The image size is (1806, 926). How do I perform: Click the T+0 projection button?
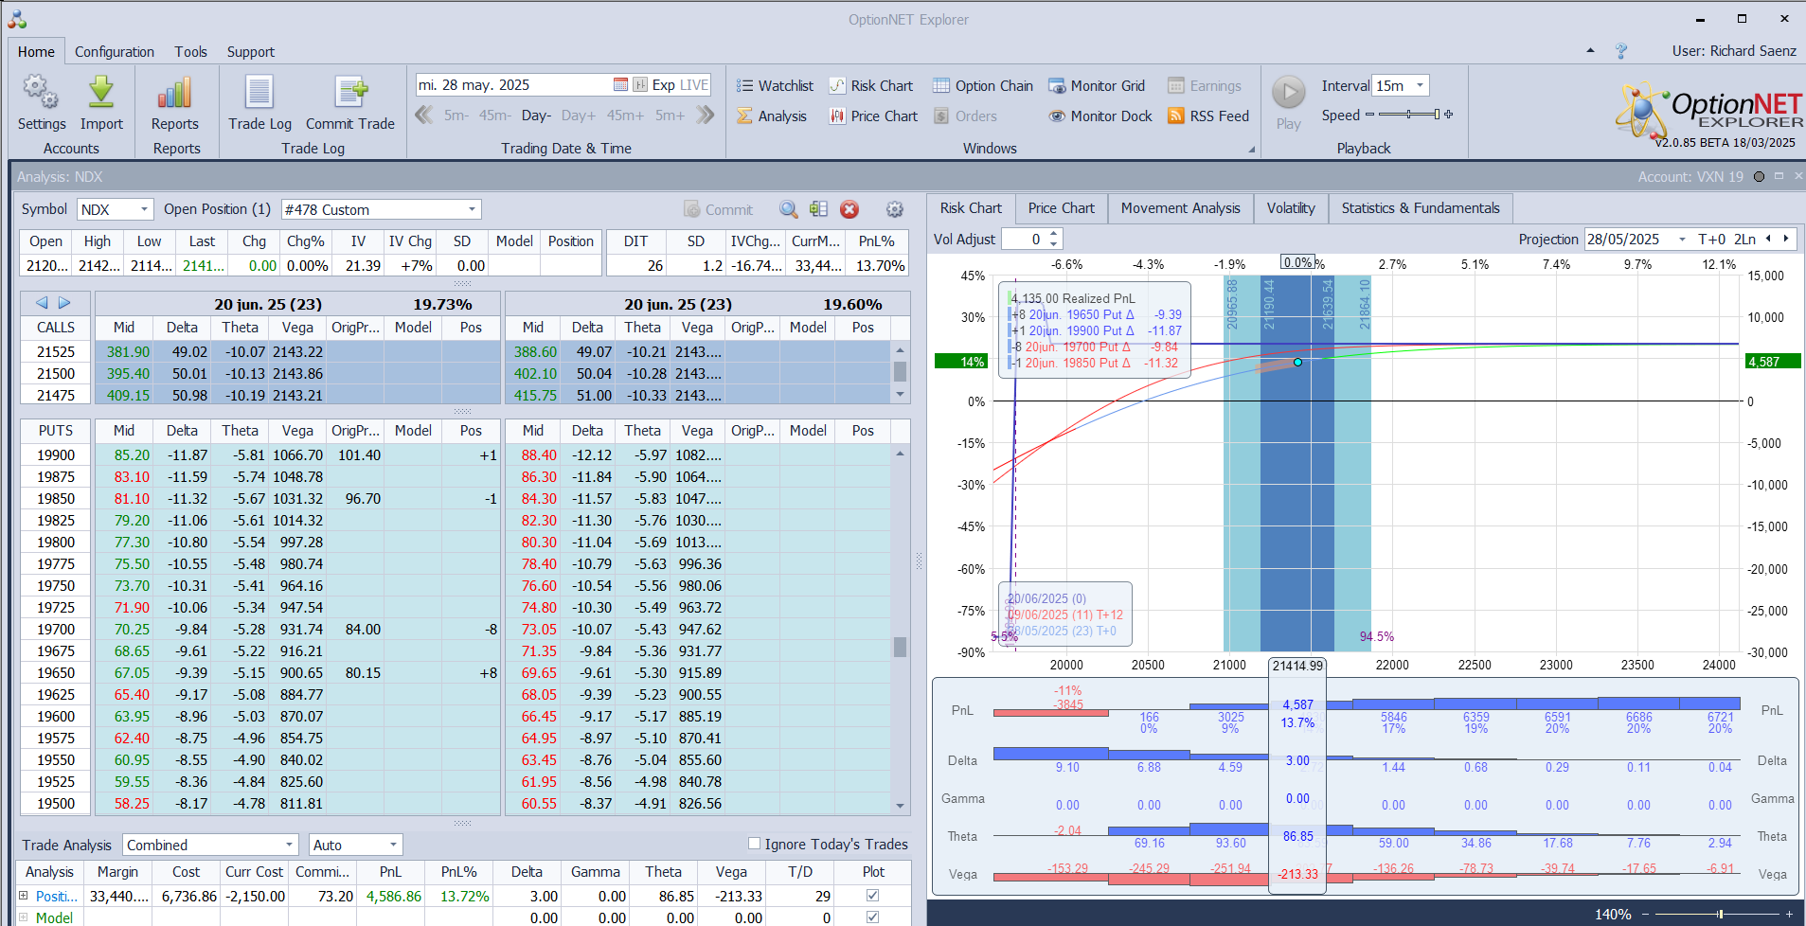(1711, 240)
